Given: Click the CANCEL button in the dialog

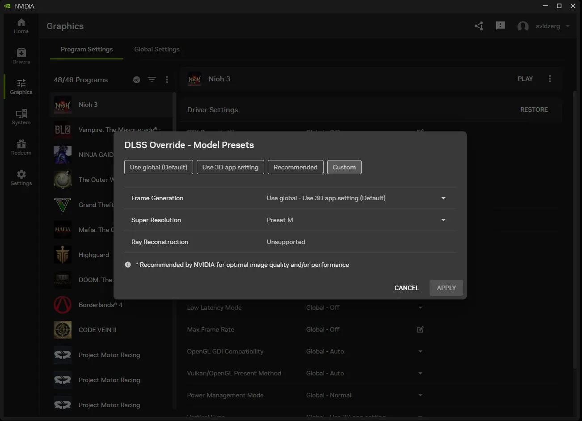Looking at the screenshot, I should click(407, 288).
